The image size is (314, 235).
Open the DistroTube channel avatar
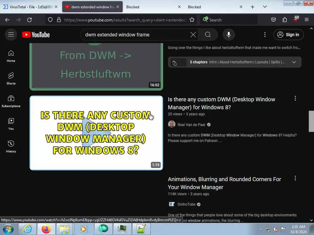tap(172, 204)
